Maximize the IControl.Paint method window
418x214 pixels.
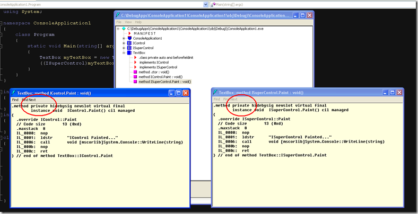(x=179, y=93)
